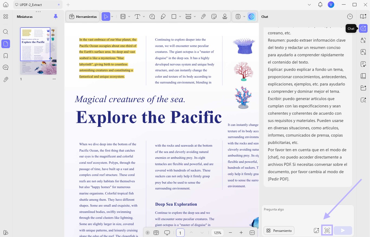Screen dimensions: 370x237
Task: Open the 125% zoom level dropdown
Action: coord(218,233)
